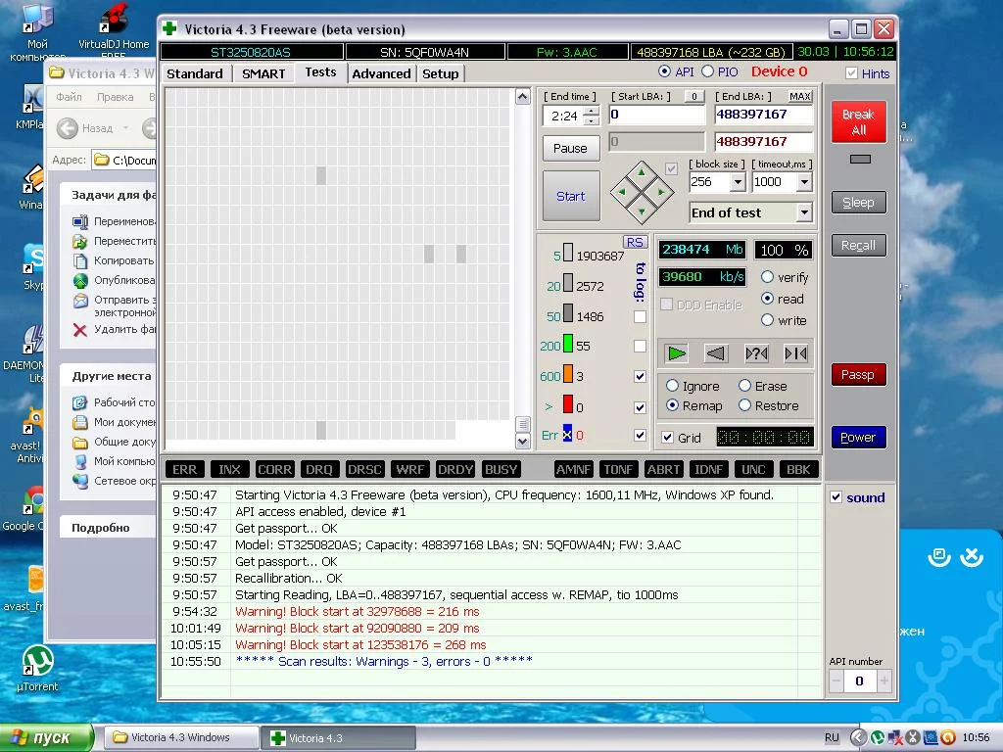Select the verify radio button
This screenshot has width=1003, height=752.
768,277
